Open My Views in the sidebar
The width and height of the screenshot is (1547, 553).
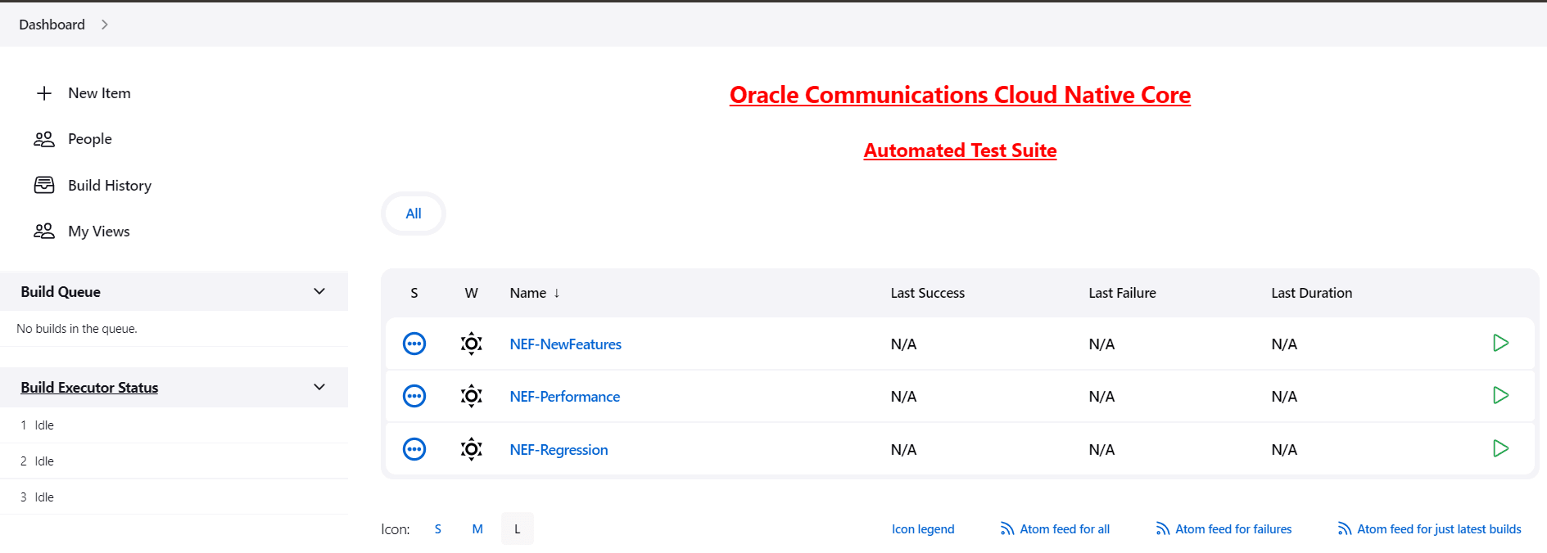click(99, 232)
